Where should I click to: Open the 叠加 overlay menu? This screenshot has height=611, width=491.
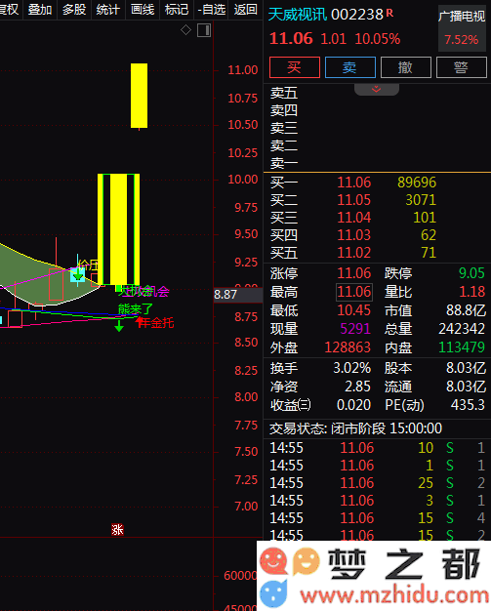pyautogui.click(x=40, y=9)
